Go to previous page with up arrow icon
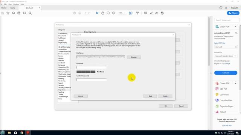Screen dimensions: 241x135 (x=74, y=13)
